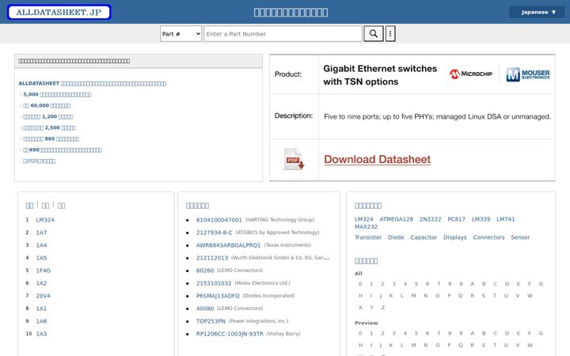Click digit 5 in the Preview index
570x356 pixels.
[416, 334]
